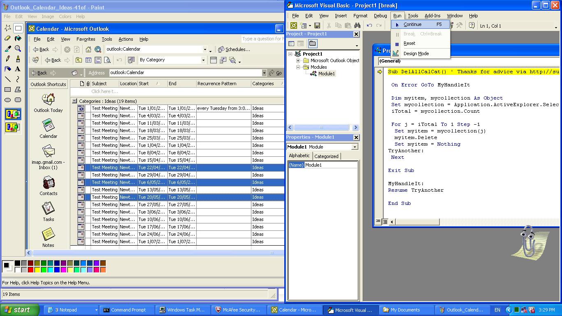
Task: Select the Polygon tool in Paint
Action: (18, 90)
